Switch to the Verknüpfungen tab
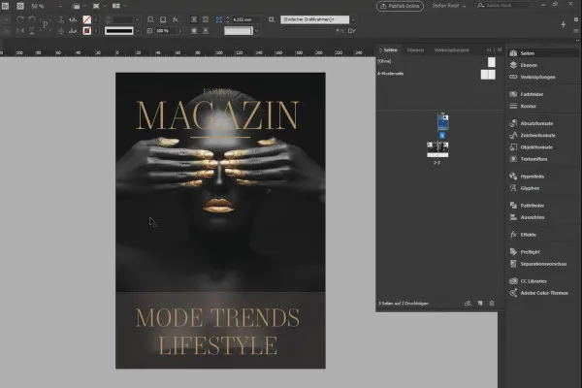The width and height of the screenshot is (582, 388). [x=451, y=49]
